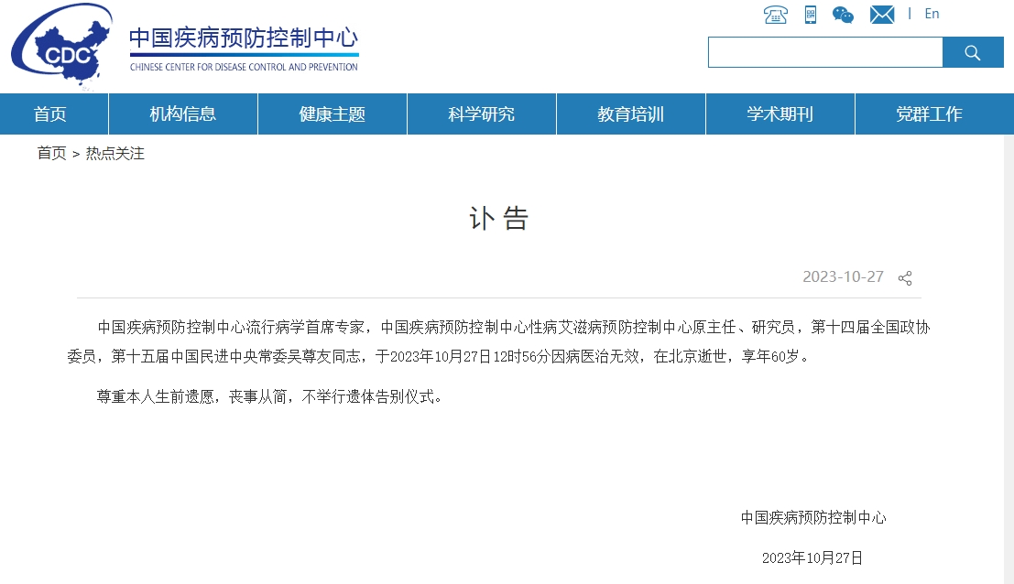Click the share icon beside the date
The height and width of the screenshot is (584, 1014).
[905, 278]
